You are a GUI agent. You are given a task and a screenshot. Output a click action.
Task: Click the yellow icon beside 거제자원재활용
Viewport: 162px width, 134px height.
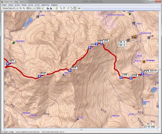(x=144, y=62)
